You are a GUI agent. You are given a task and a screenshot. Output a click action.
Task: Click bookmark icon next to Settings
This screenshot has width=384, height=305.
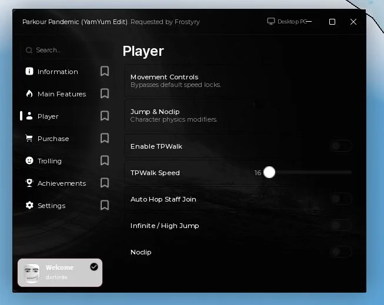[x=105, y=205]
